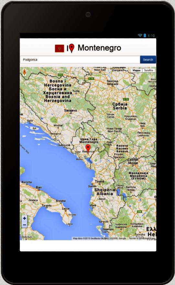Click the red pin logo in header
Image resolution: width=175 pixels, height=285 pixels.
pyautogui.click(x=71, y=48)
